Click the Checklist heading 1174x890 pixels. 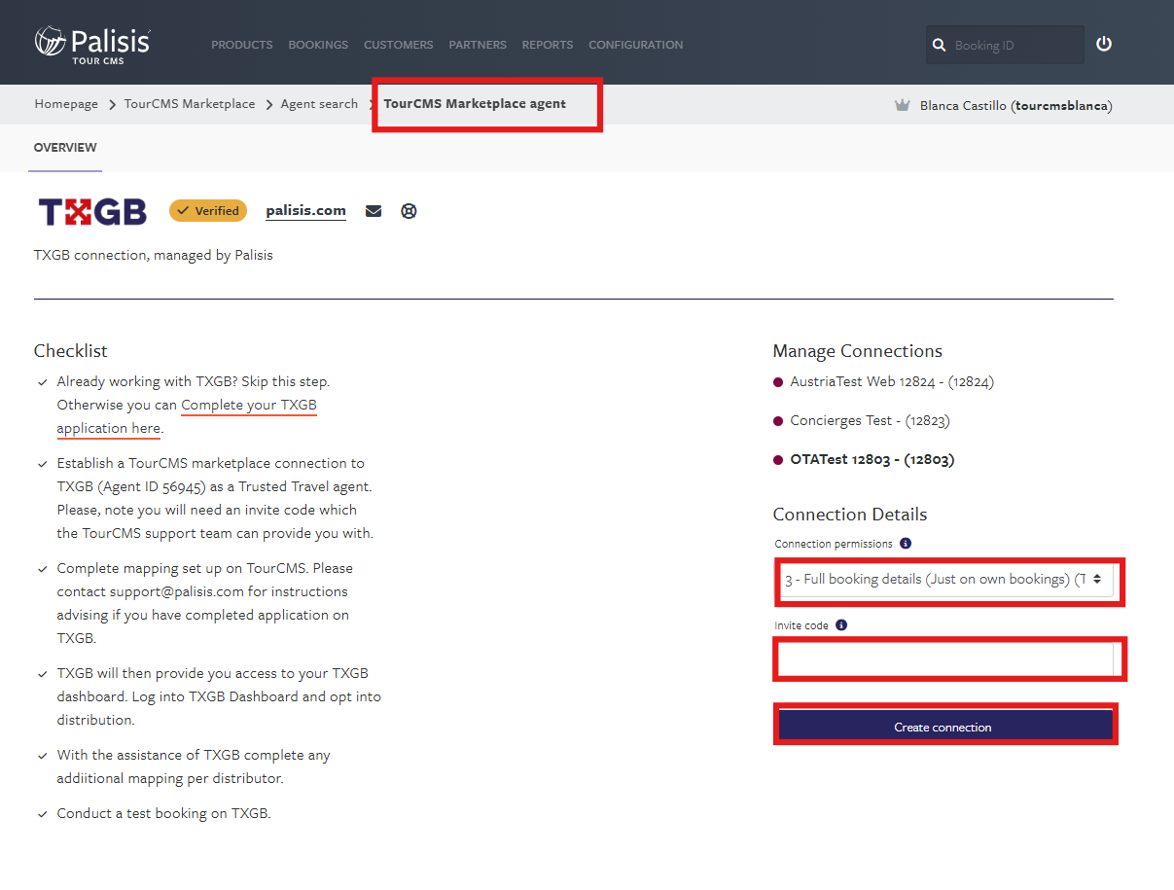click(x=71, y=351)
